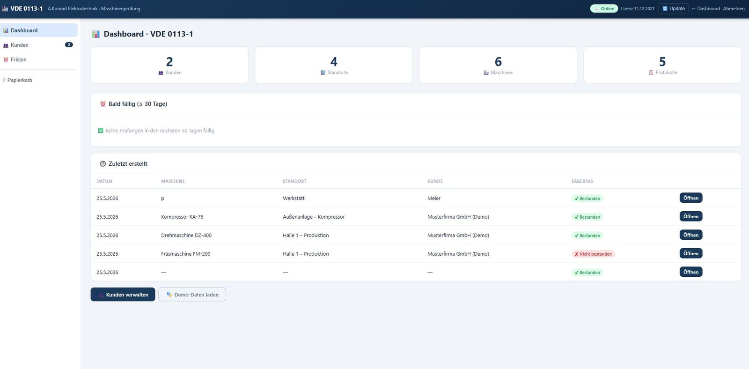
Task: Open the Maschinen stat card showing 6
Action: coord(498,65)
